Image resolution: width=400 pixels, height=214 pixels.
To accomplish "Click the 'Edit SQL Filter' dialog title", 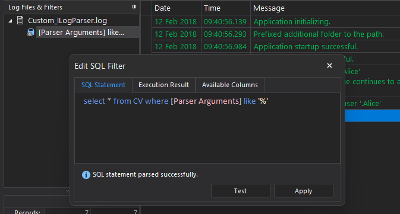I will coord(100,66).
